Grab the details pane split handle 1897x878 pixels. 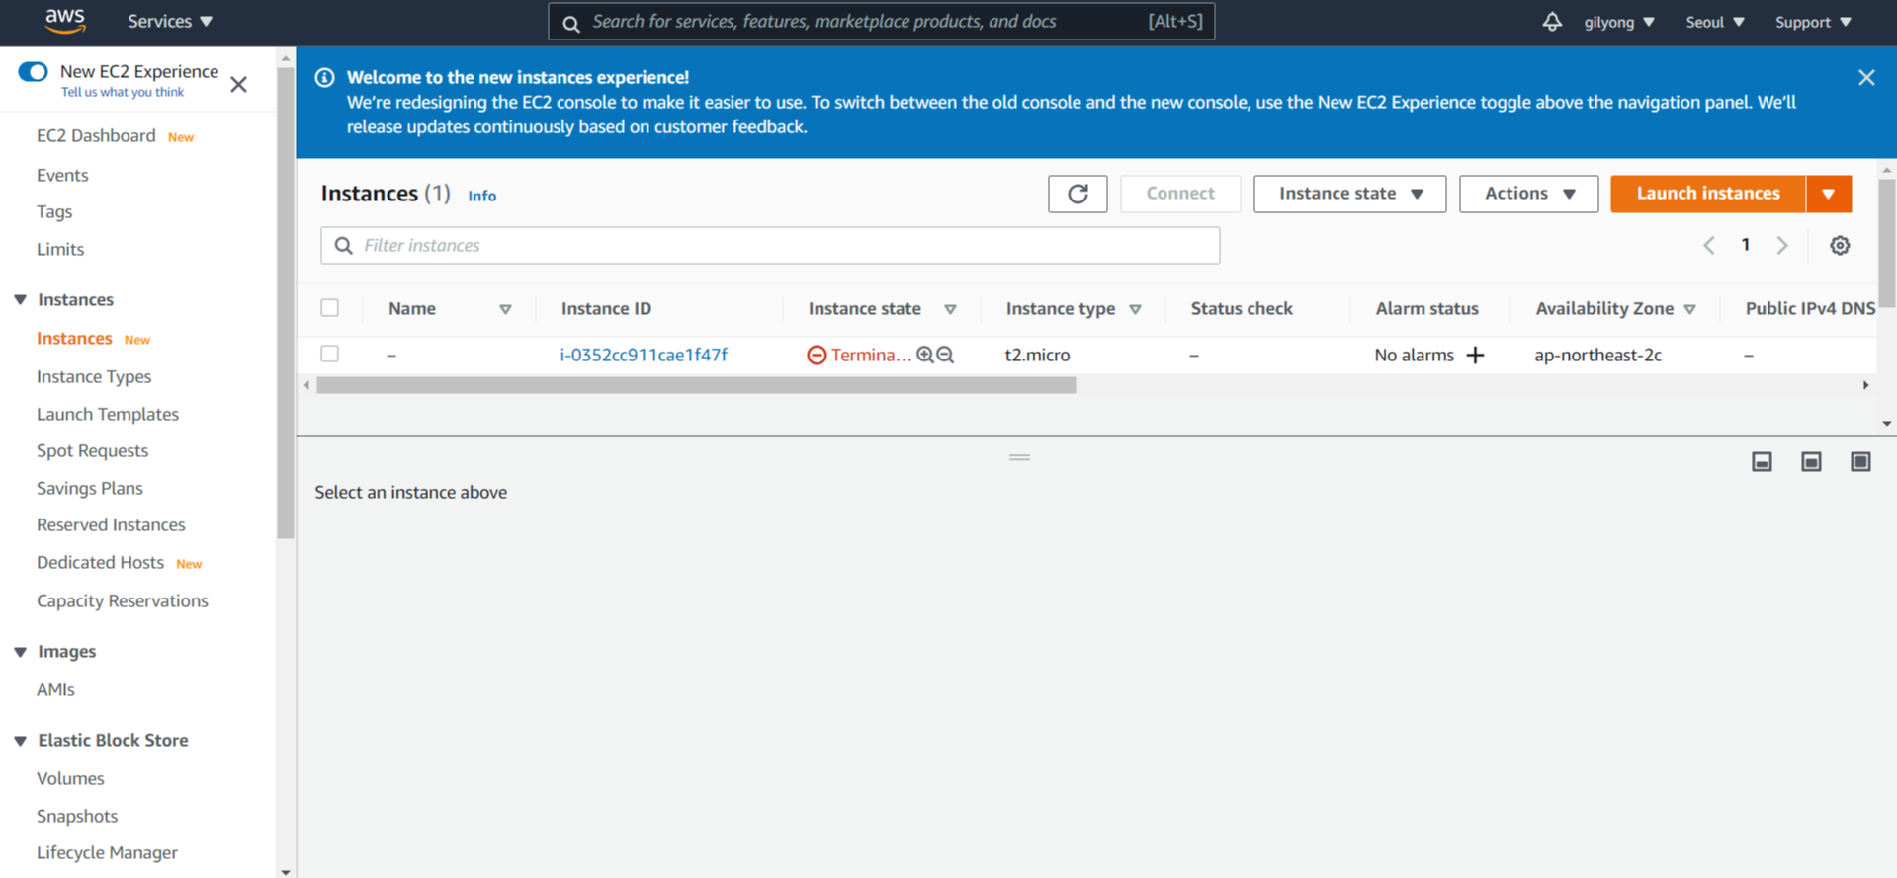click(x=1019, y=457)
